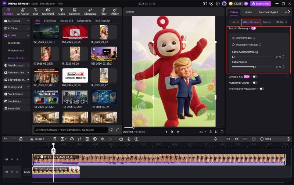This screenshot has height=185, width=294.
Task: Open the Stock-Videos category
Action: (x=17, y=94)
